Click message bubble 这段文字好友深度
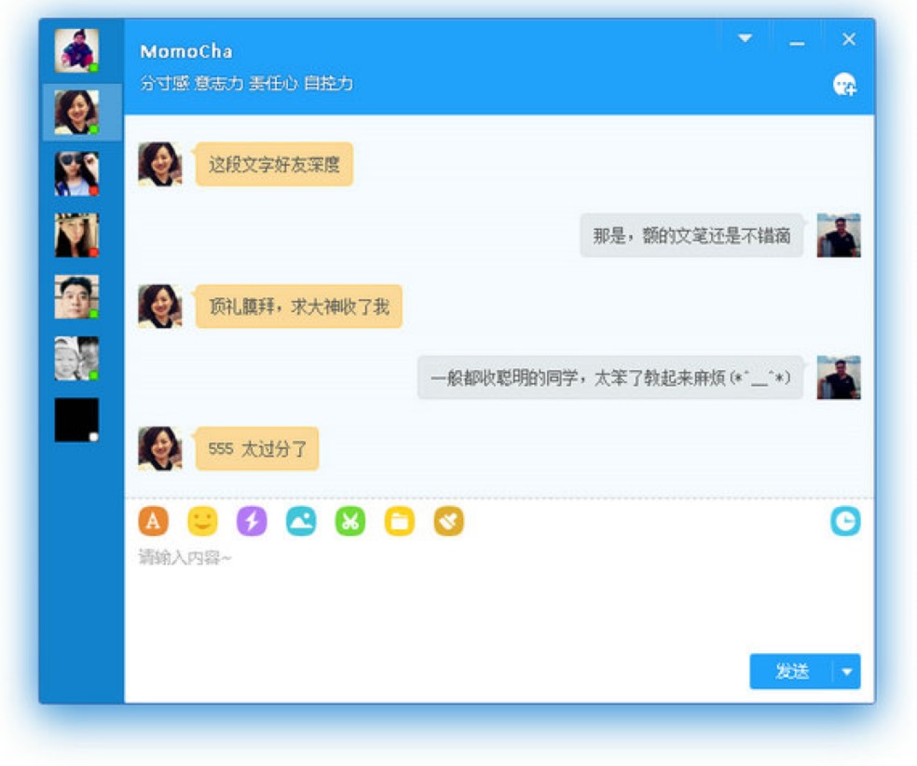 pos(274,164)
